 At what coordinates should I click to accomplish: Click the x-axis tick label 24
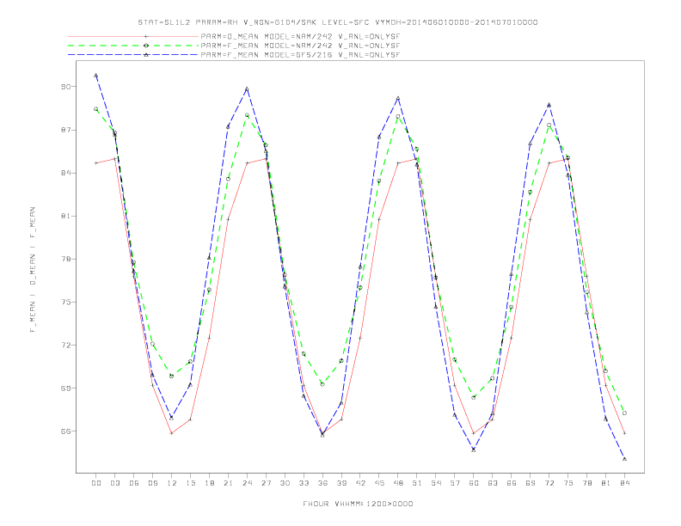[x=247, y=483]
